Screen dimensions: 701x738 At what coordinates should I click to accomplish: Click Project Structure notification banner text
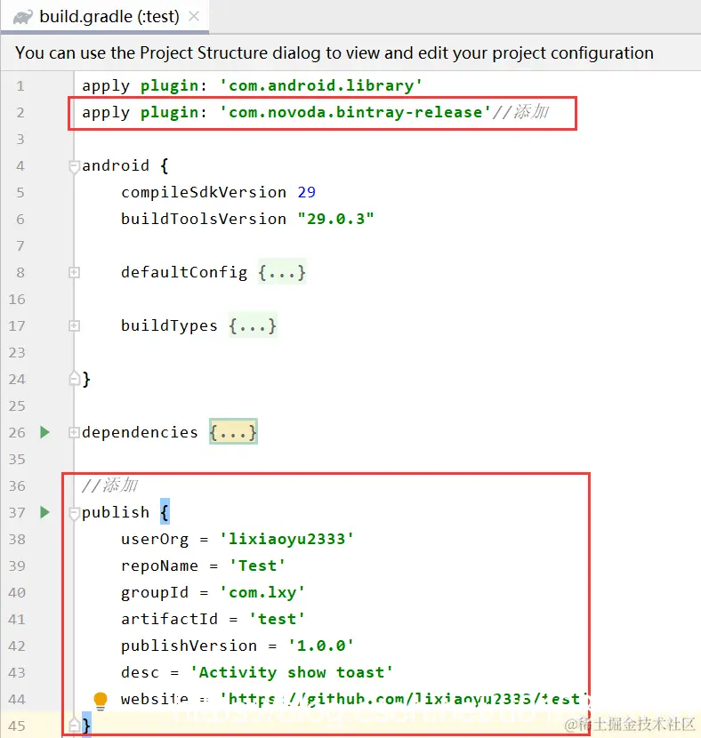pos(334,52)
